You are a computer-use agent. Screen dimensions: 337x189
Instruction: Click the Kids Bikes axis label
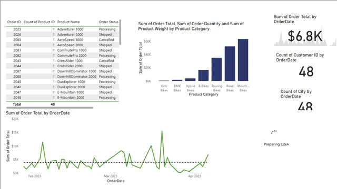point(164,88)
